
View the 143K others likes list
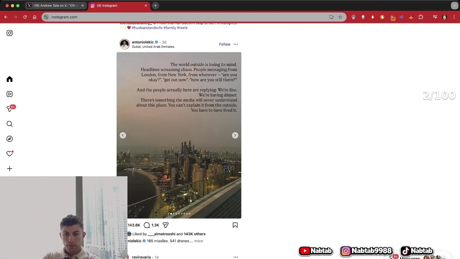(195, 234)
